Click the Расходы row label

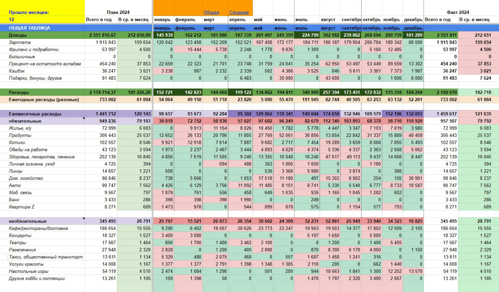[x=19, y=92]
